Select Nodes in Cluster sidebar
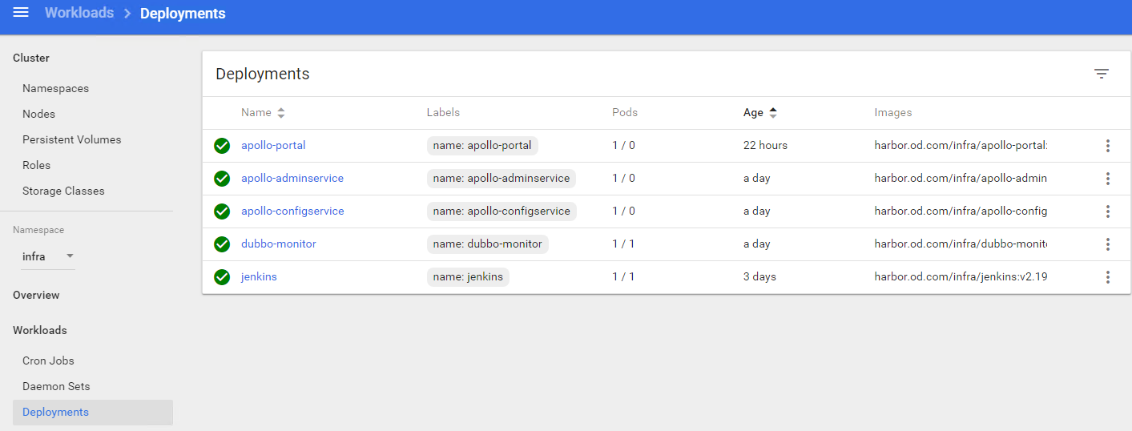 point(38,115)
